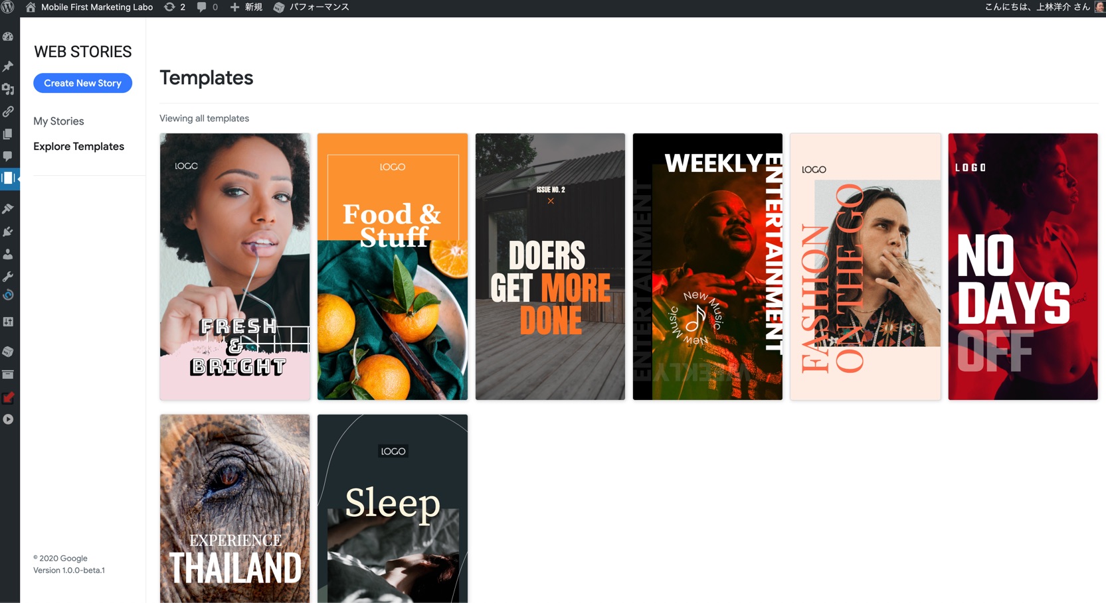Open Appearance paintbrush icon in sidebar
1106x603 pixels.
coord(9,209)
